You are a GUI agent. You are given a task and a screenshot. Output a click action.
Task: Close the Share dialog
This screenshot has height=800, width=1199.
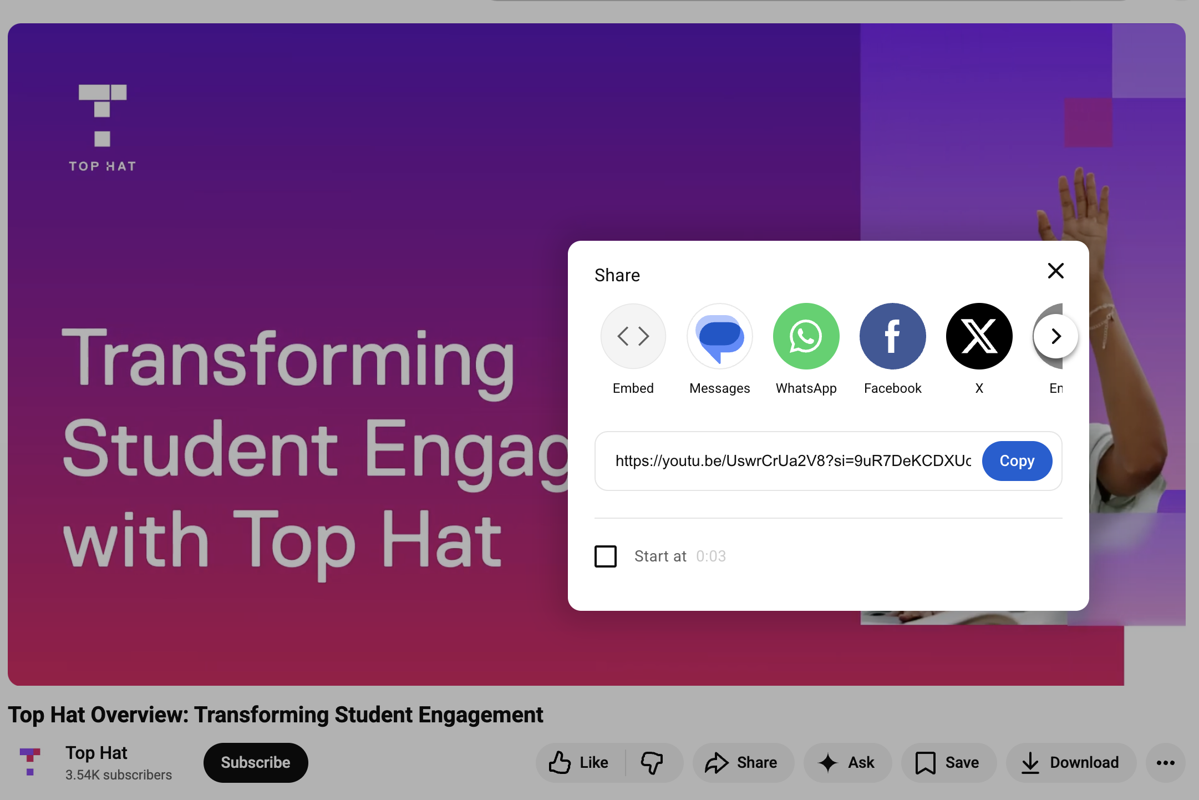point(1056,271)
